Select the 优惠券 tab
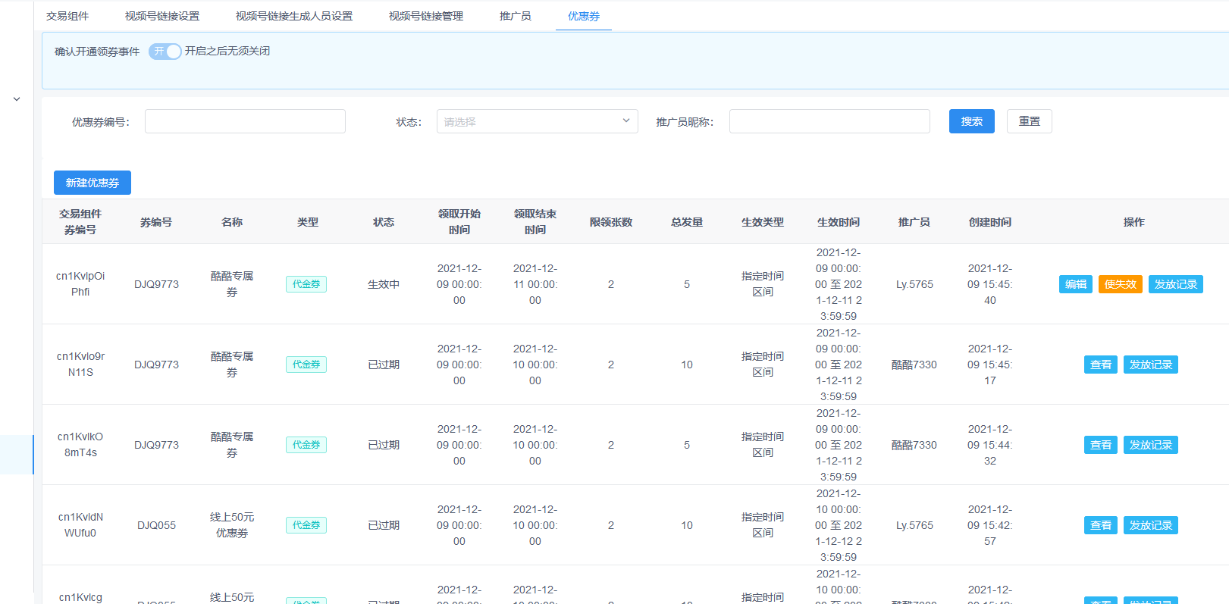 584,16
